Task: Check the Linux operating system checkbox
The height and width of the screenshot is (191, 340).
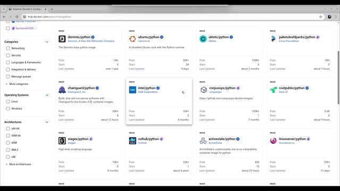Action: [x=8, y=101]
